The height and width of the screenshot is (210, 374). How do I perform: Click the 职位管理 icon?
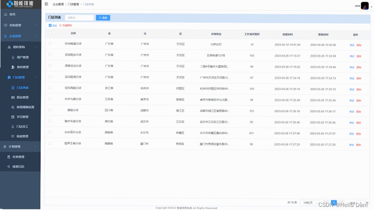[x=13, y=97]
